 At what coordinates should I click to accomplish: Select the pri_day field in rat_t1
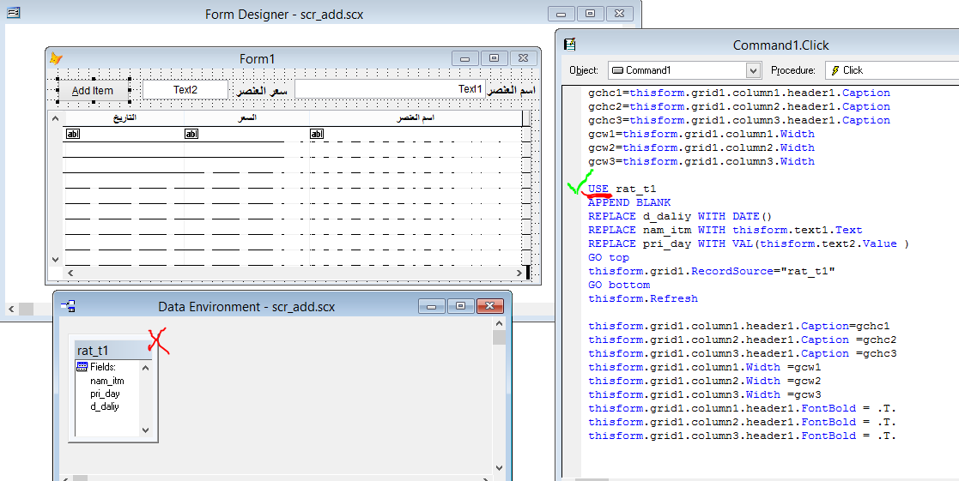105,393
